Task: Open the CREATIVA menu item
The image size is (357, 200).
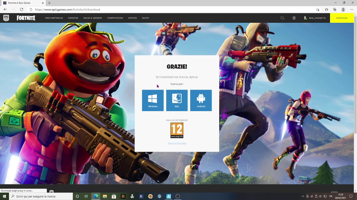Action: point(73,18)
